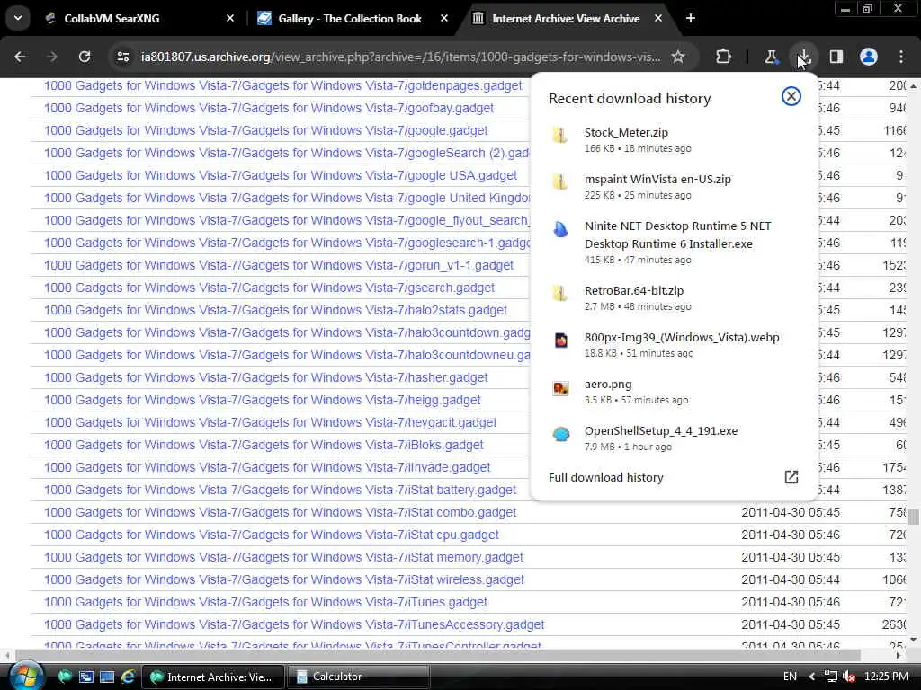Open the hasher.gadget link
The image size is (921, 690).
265,377
